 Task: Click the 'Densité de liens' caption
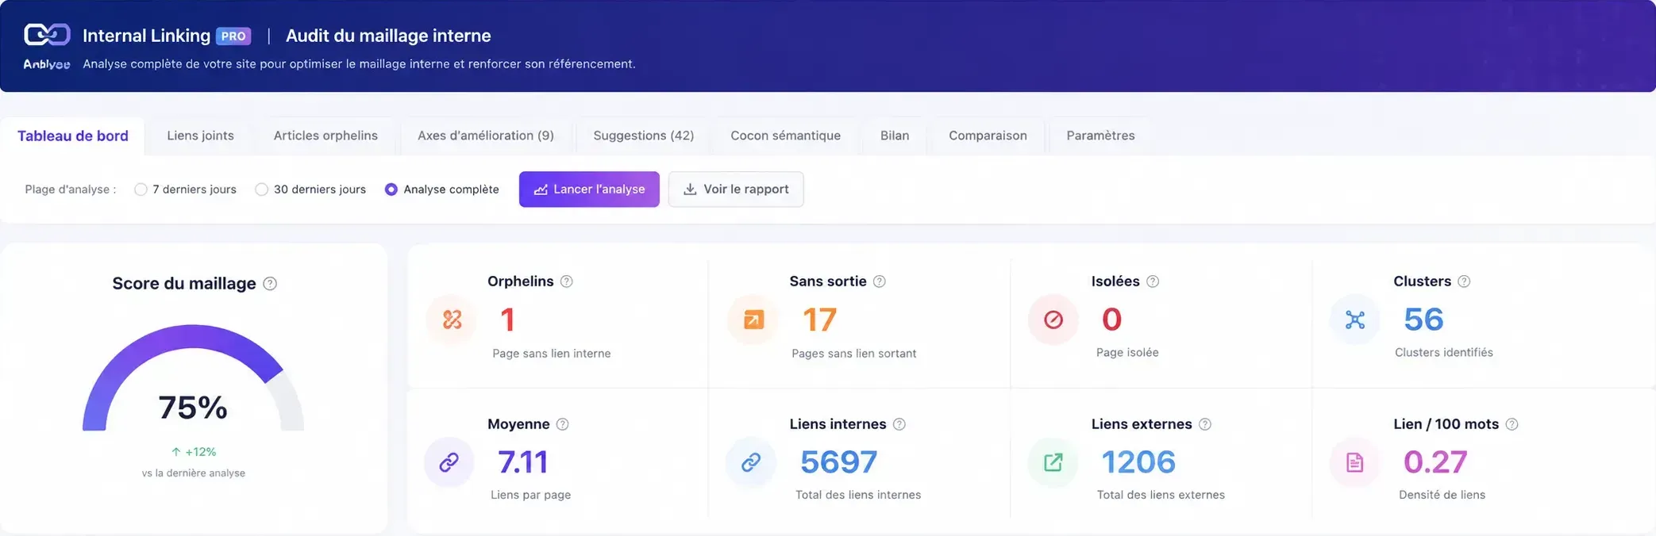[x=1442, y=495]
